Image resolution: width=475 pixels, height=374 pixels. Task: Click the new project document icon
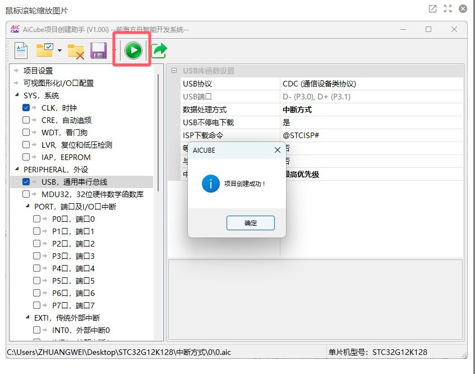pyautogui.click(x=21, y=51)
